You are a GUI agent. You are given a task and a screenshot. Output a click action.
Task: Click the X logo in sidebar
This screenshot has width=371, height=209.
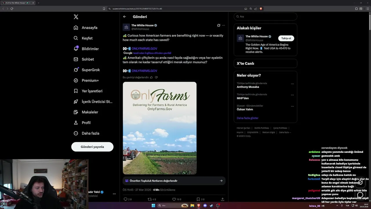click(x=76, y=17)
